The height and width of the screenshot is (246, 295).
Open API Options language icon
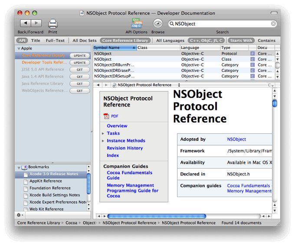137,23
